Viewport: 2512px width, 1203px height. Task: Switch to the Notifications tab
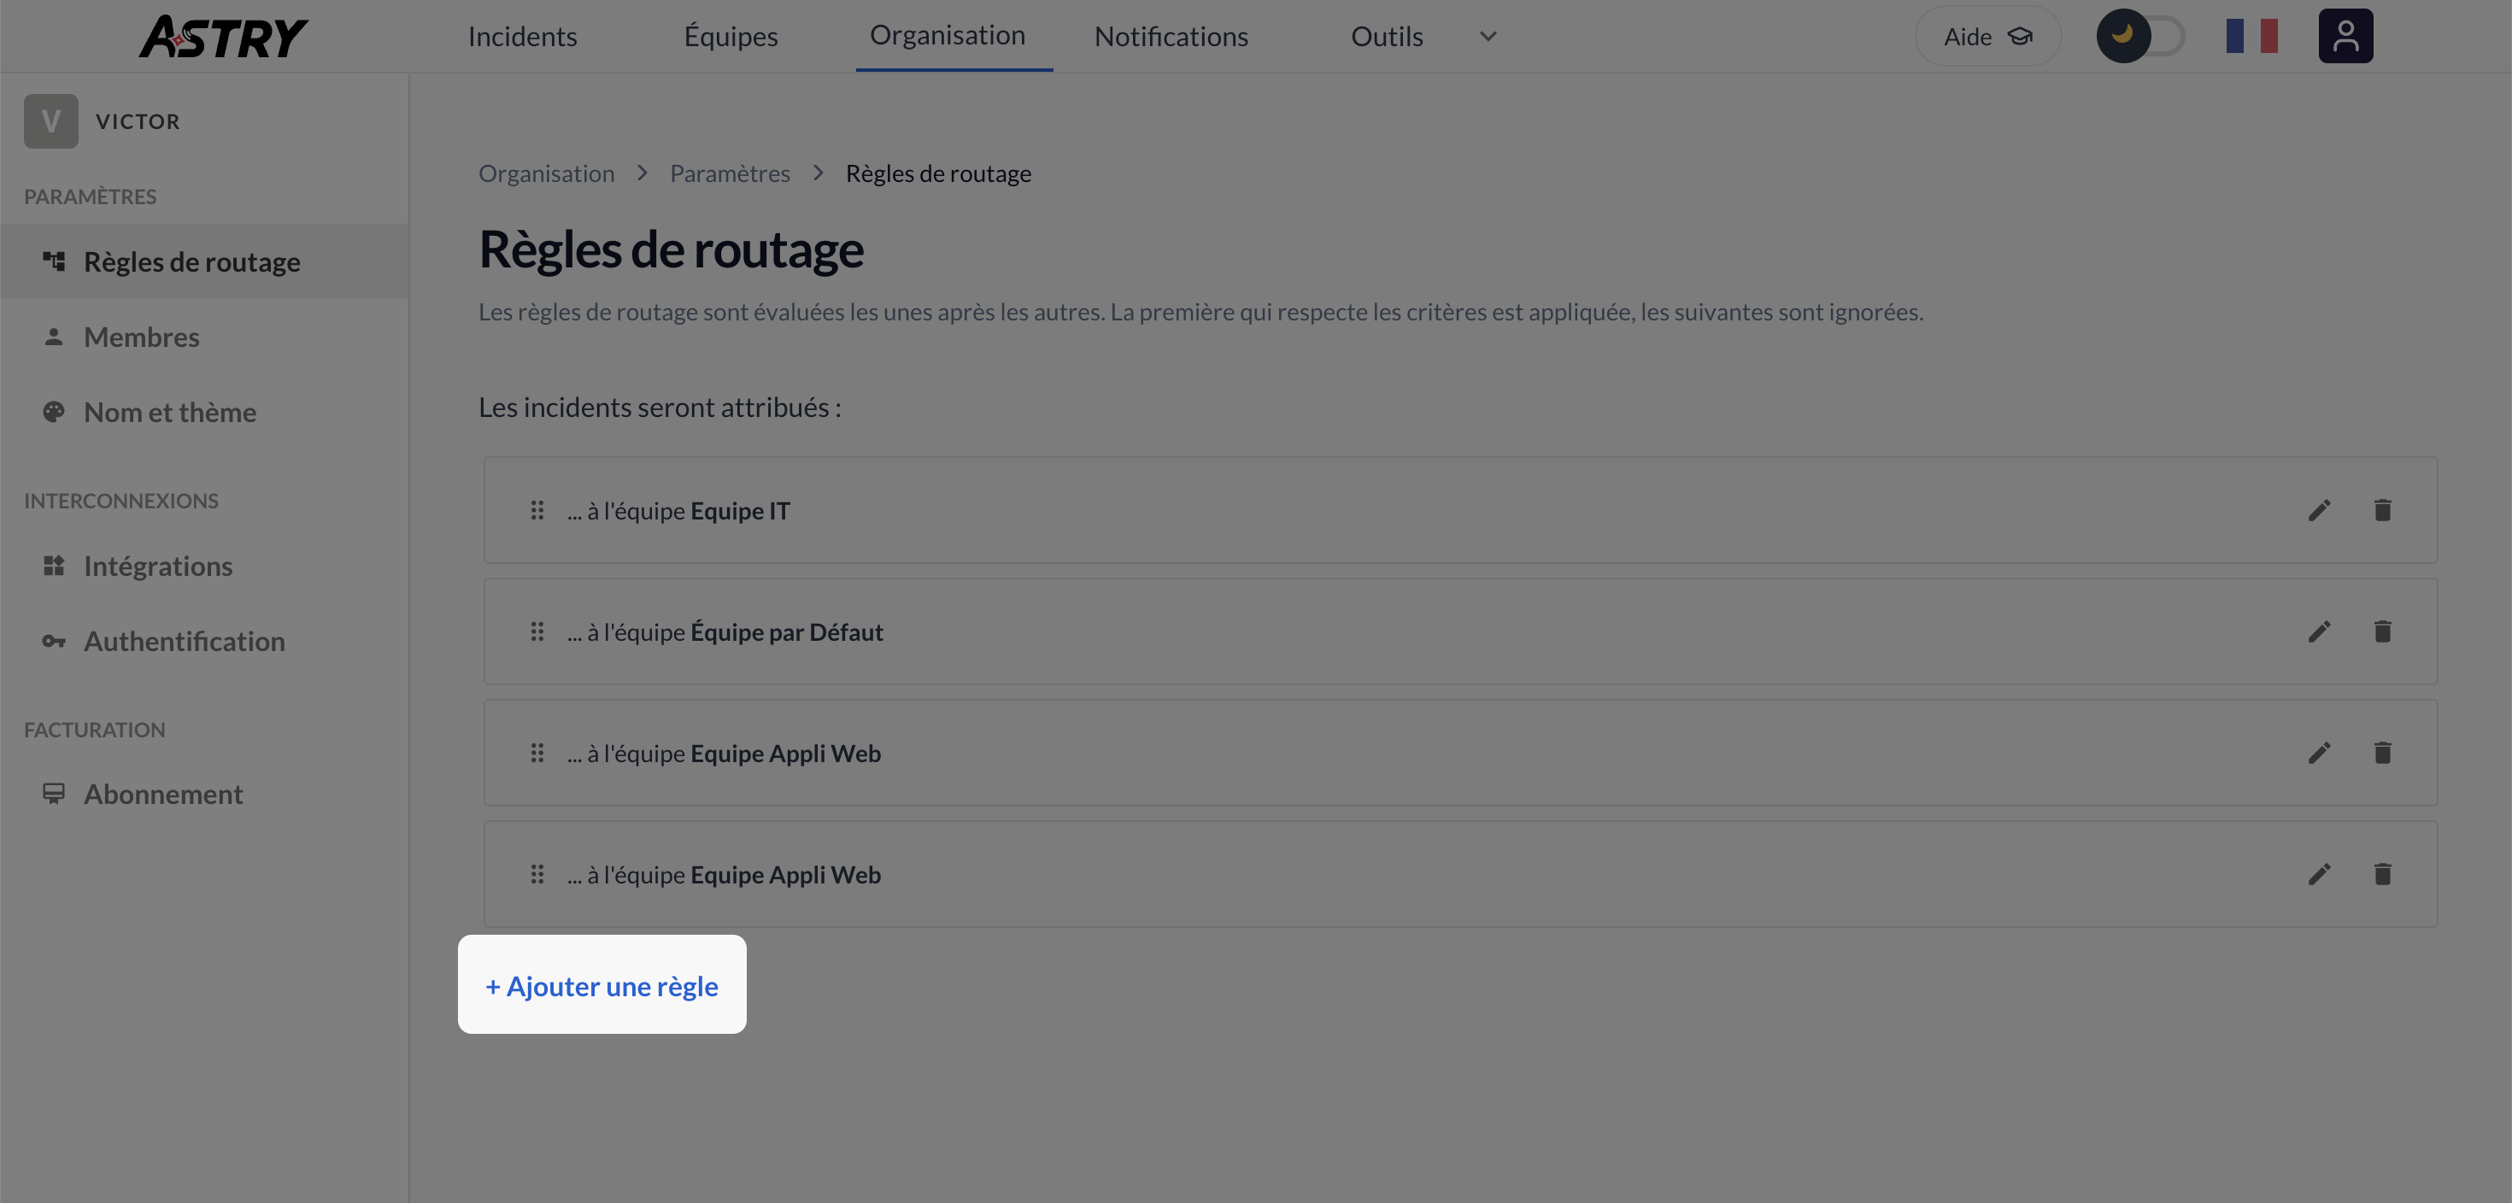[1171, 37]
